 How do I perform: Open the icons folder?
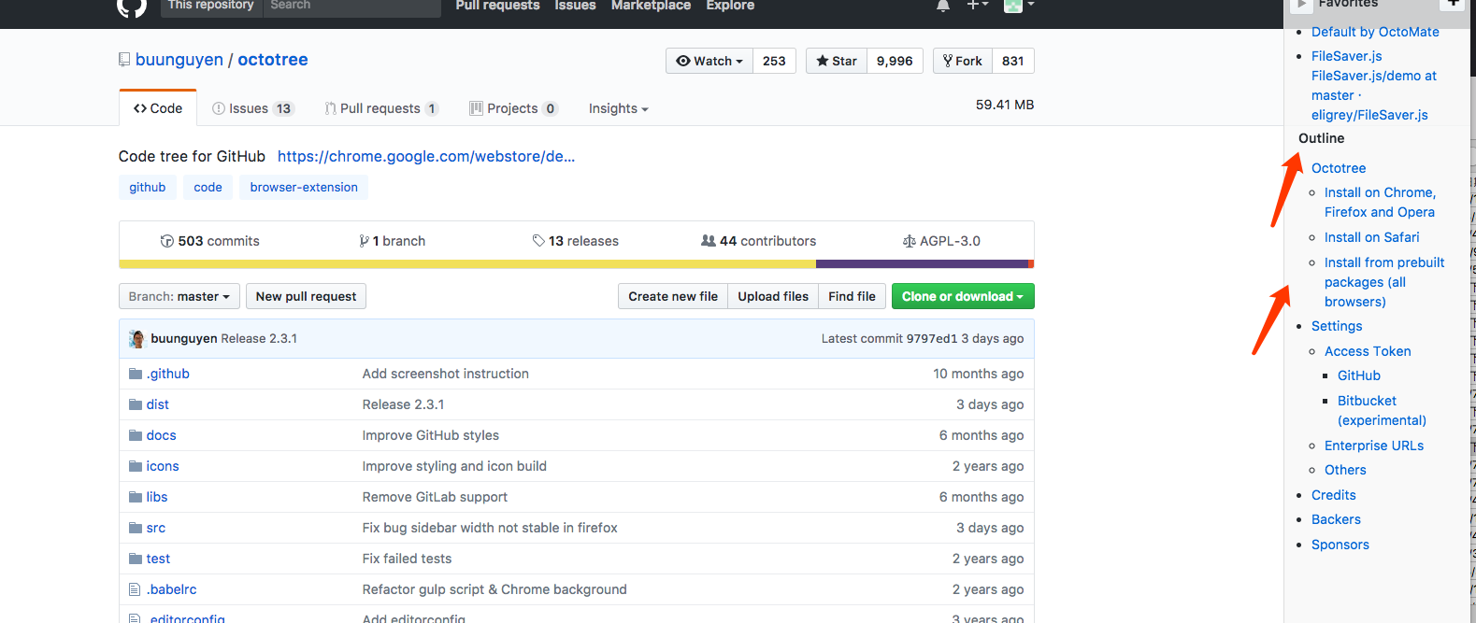(163, 466)
